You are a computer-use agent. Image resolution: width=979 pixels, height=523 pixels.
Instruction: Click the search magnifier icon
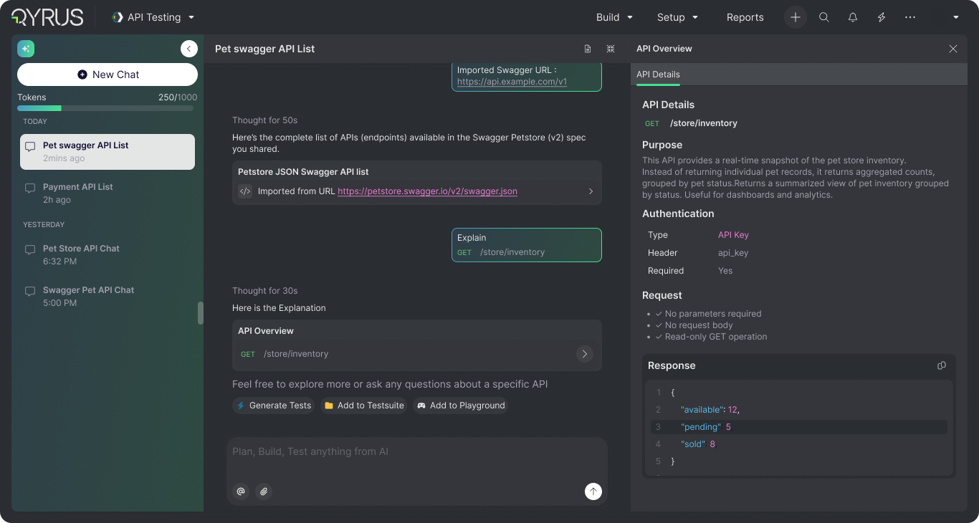point(824,17)
